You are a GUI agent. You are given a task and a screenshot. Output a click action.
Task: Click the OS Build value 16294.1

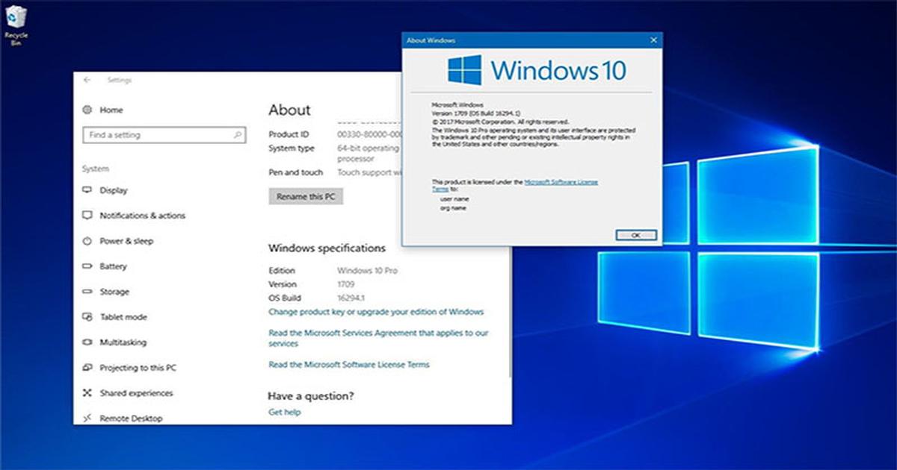[351, 298]
